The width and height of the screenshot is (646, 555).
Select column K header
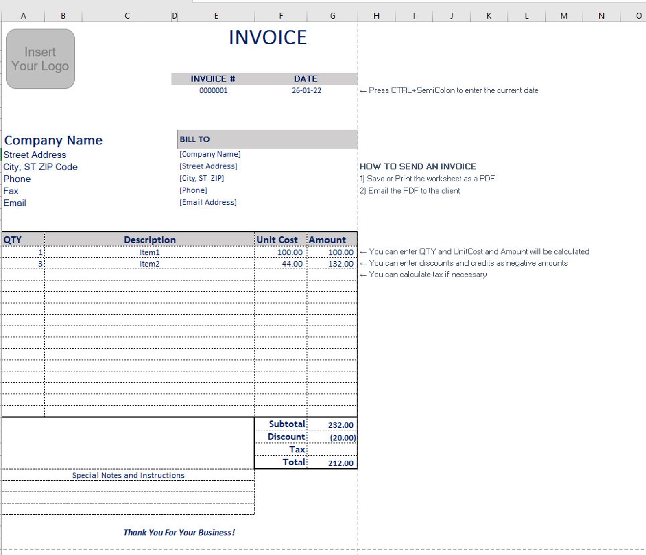pos(489,16)
